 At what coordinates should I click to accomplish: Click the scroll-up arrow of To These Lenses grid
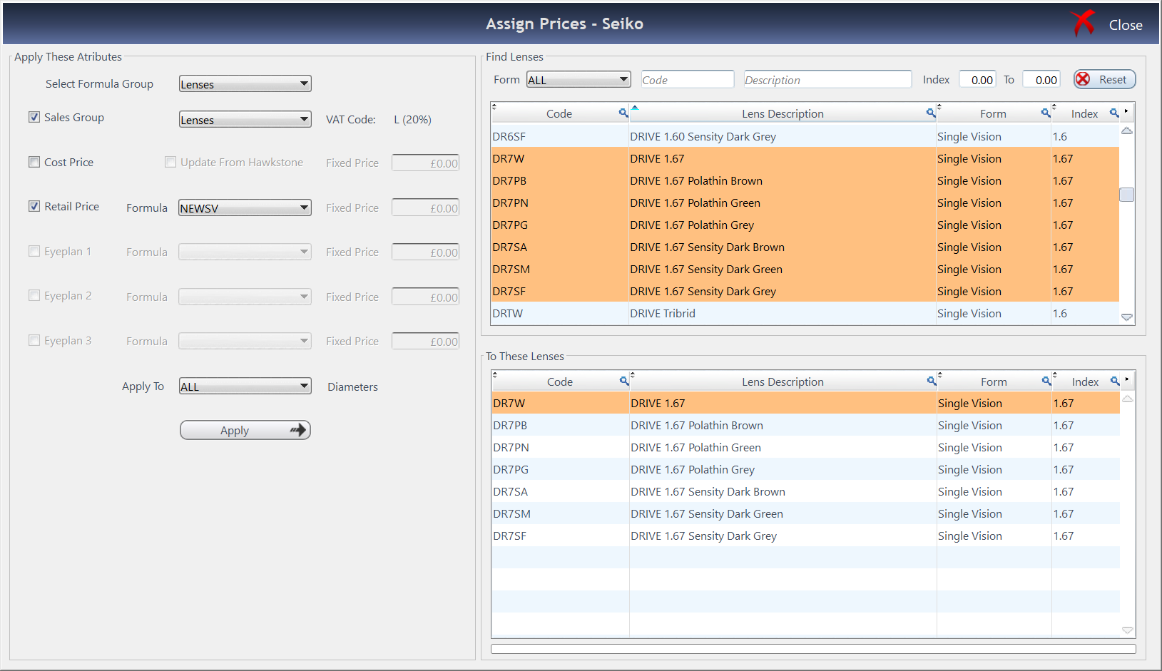pos(1128,399)
